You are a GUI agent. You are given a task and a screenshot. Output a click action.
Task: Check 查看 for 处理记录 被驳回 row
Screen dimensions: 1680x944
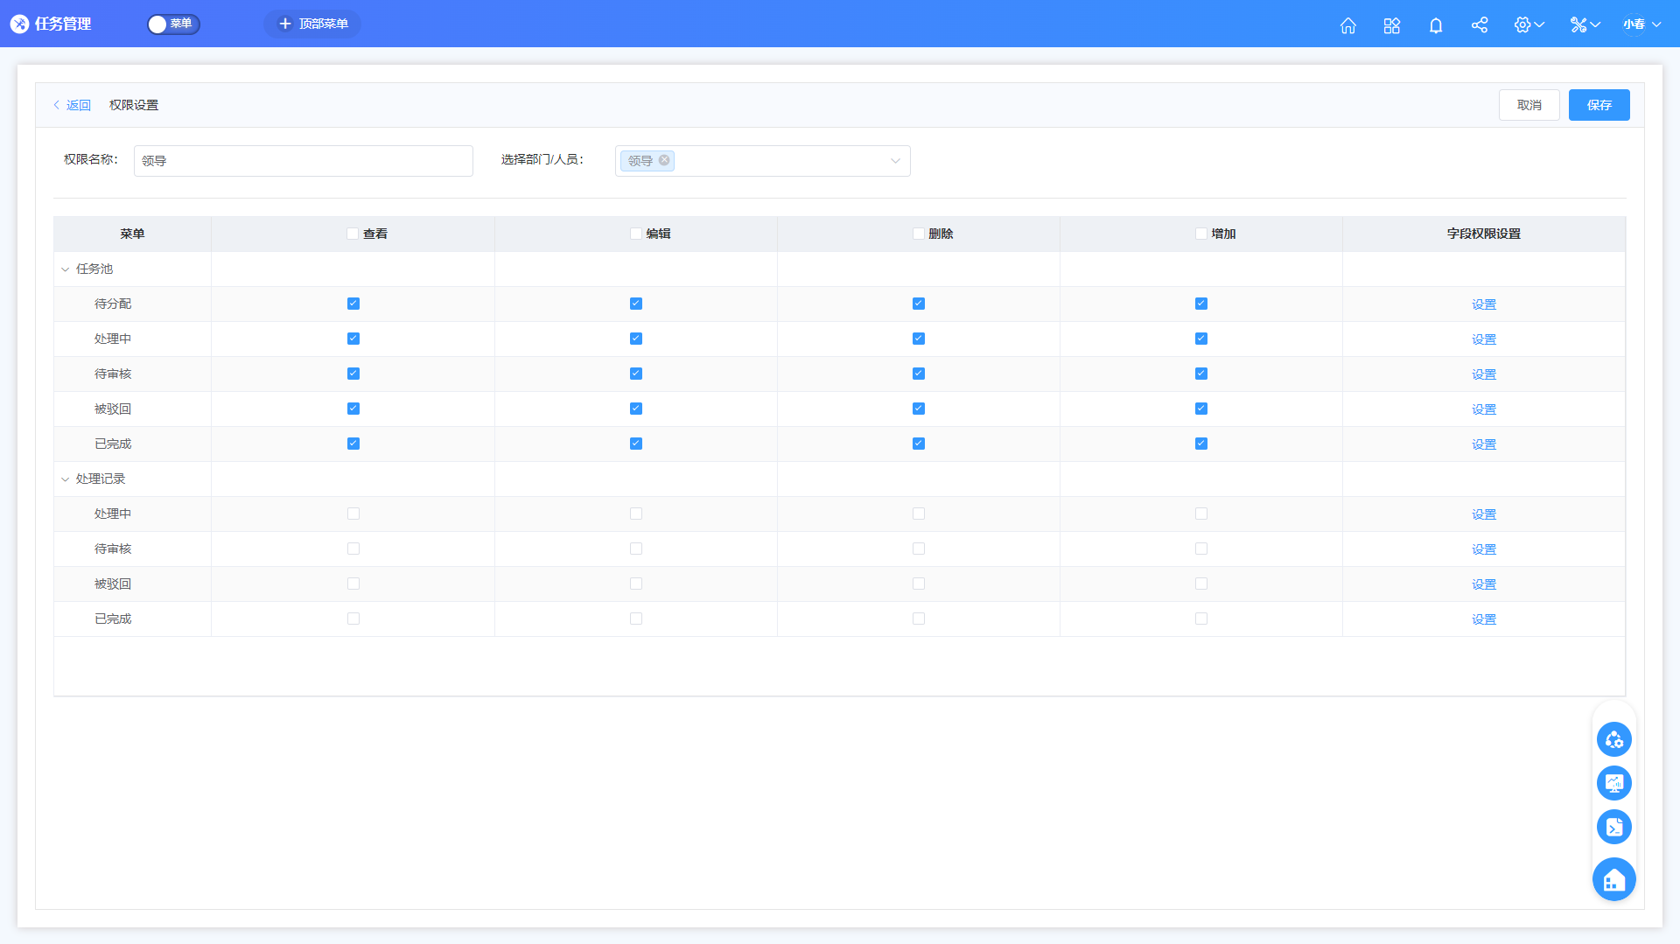point(353,584)
